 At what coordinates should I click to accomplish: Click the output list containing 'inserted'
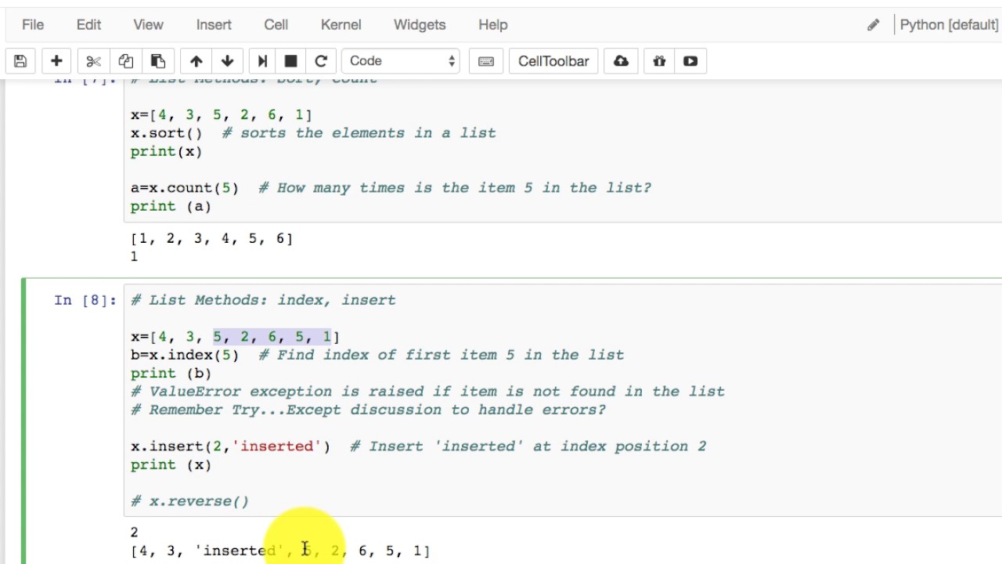[280, 551]
